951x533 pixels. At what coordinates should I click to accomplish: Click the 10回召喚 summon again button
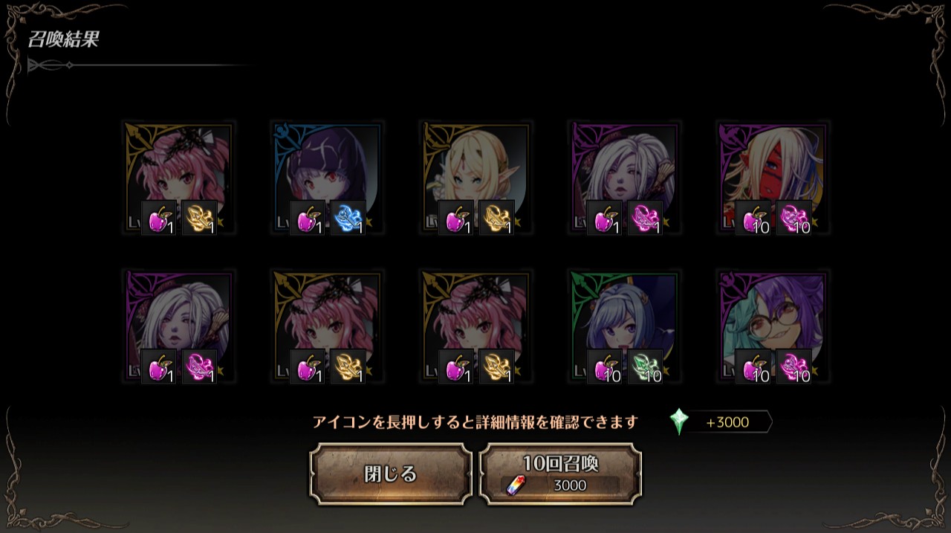(x=560, y=474)
